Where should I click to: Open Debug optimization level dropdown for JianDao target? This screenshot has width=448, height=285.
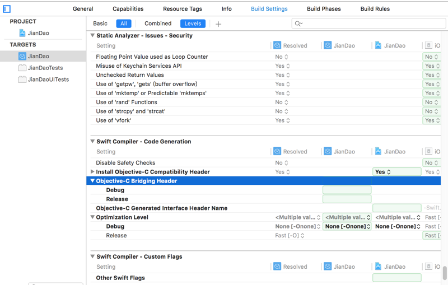(347, 226)
